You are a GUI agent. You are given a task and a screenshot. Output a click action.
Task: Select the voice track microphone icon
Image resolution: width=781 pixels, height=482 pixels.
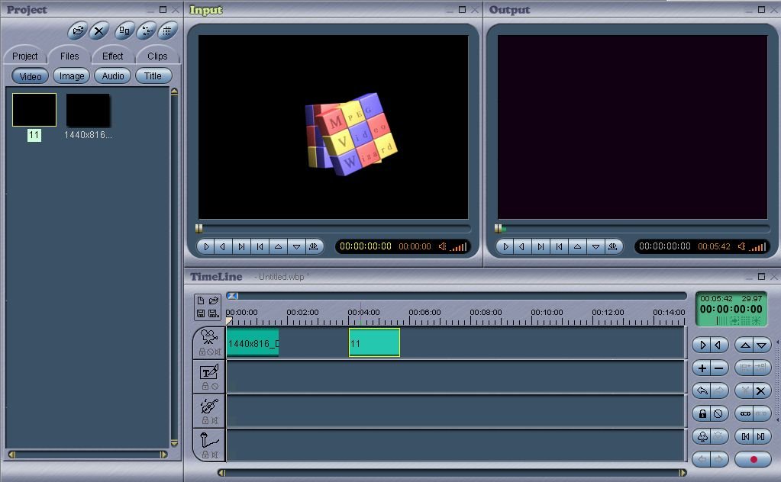[209, 441]
